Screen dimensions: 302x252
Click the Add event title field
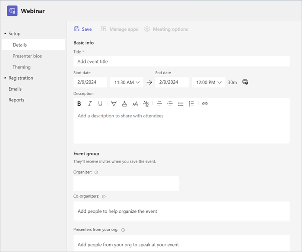pyautogui.click(x=181, y=61)
